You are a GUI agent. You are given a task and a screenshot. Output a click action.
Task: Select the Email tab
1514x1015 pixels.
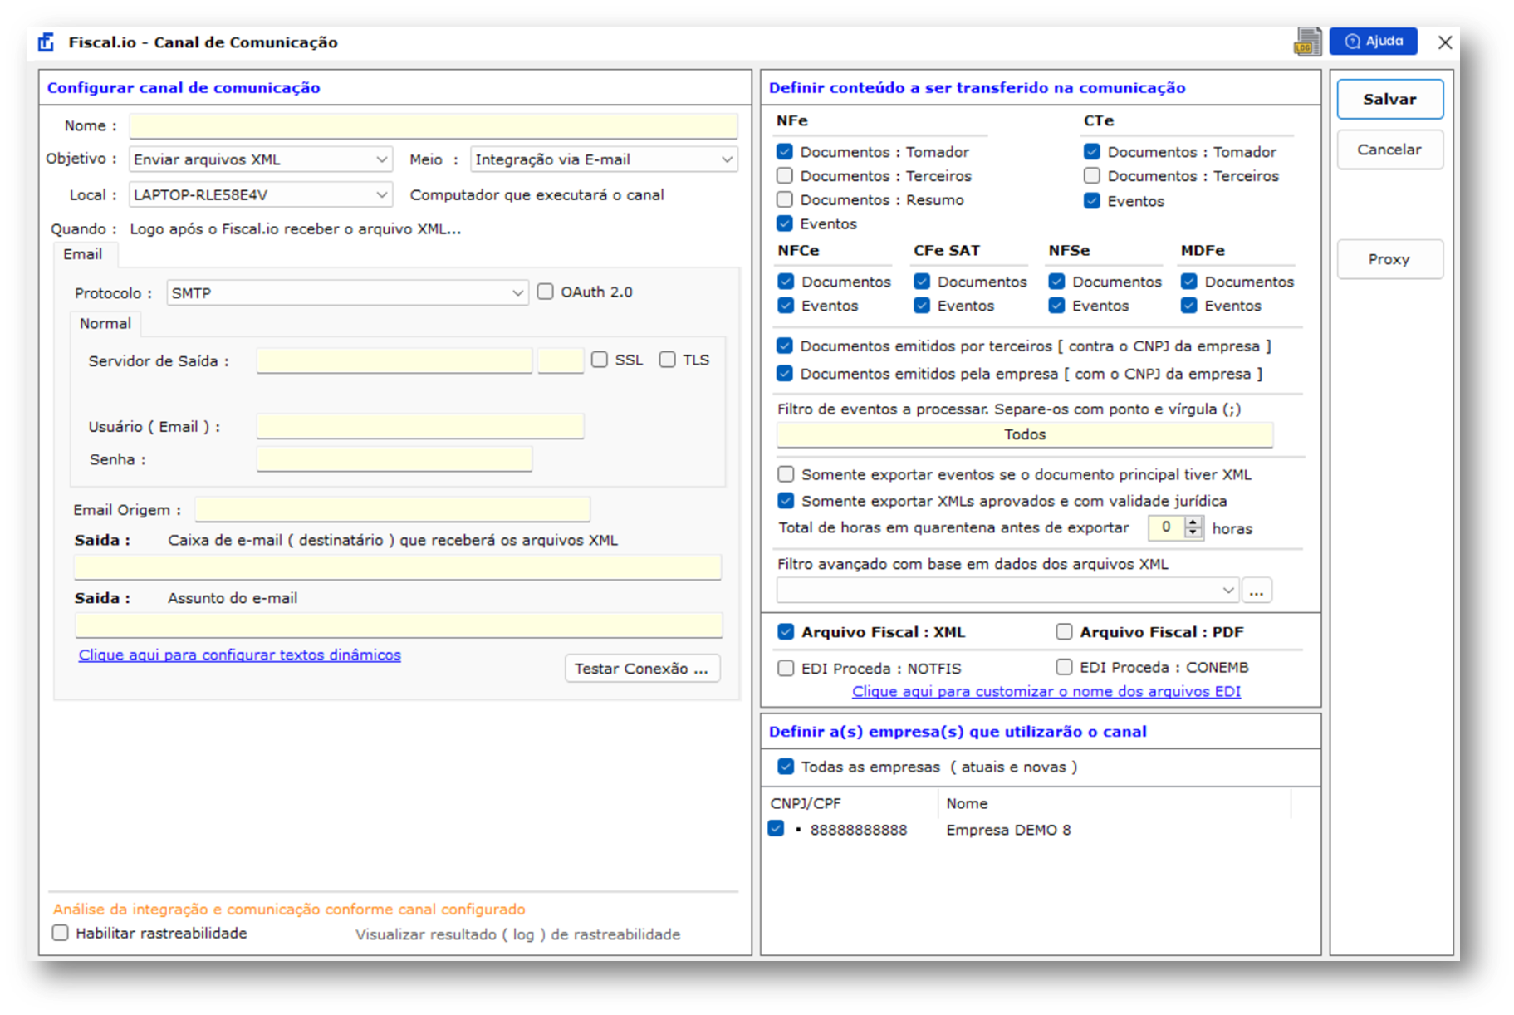tap(83, 254)
